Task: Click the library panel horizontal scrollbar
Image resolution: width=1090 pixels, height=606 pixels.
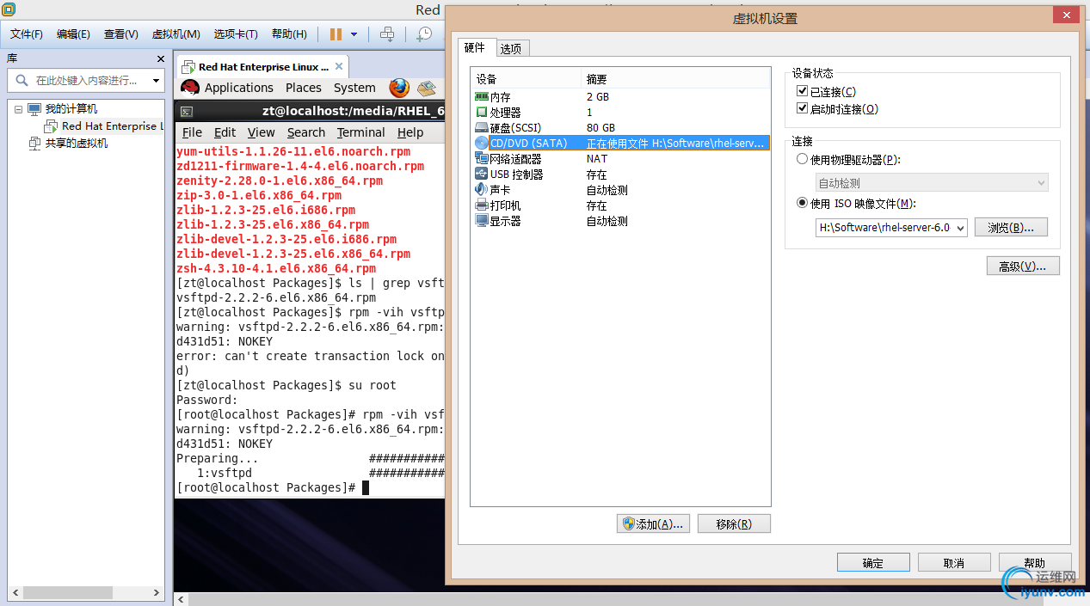Action: [x=86, y=593]
